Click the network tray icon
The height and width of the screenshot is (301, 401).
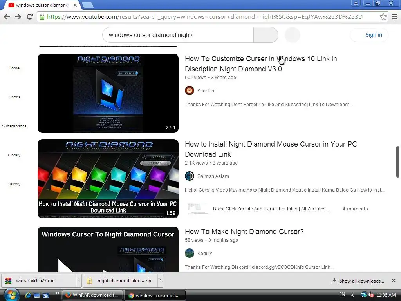pos(363,295)
